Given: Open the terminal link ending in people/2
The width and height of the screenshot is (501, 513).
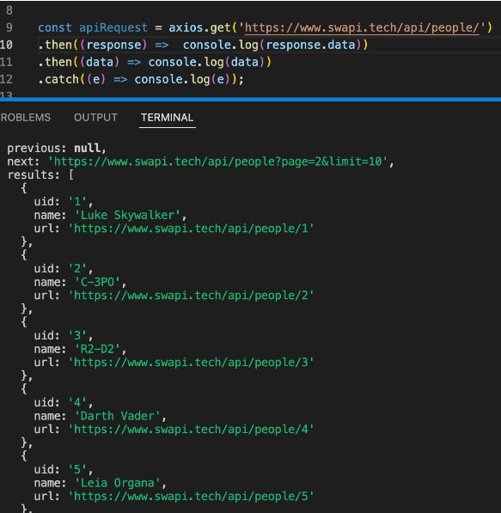Looking at the screenshot, I should 191,296.
